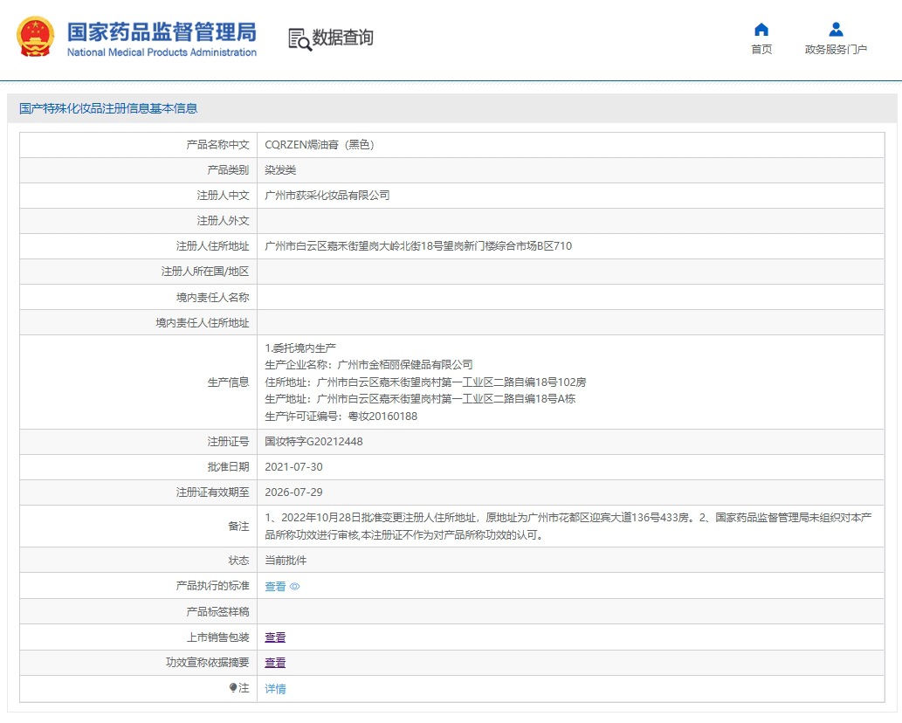Image resolution: width=902 pixels, height=723 pixels.
Task: Click the 数据查询 heading text
Action: pos(342,38)
